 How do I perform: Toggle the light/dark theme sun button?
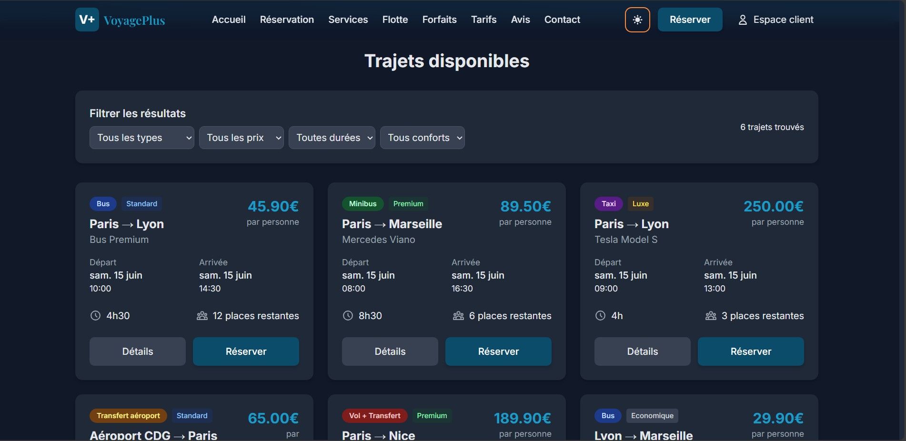pyautogui.click(x=637, y=20)
